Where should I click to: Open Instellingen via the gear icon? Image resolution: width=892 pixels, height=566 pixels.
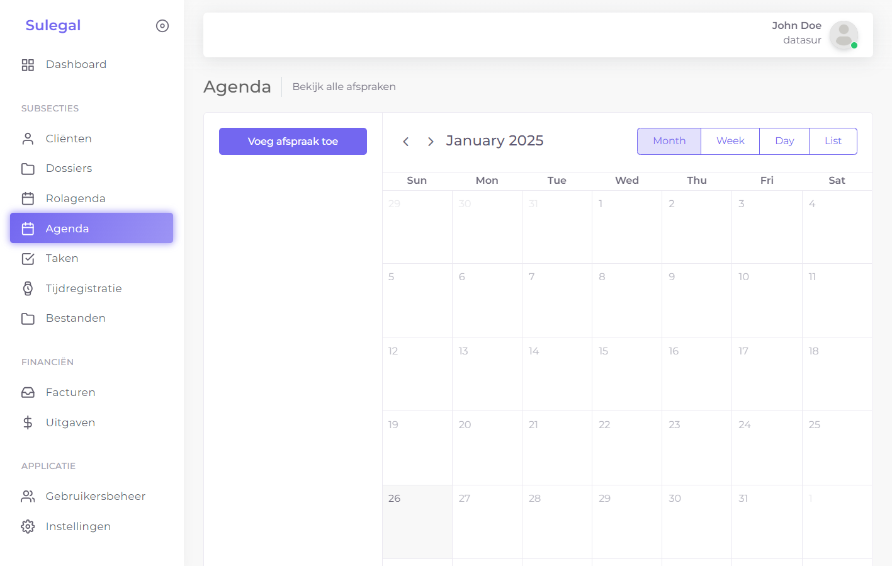(x=28, y=526)
